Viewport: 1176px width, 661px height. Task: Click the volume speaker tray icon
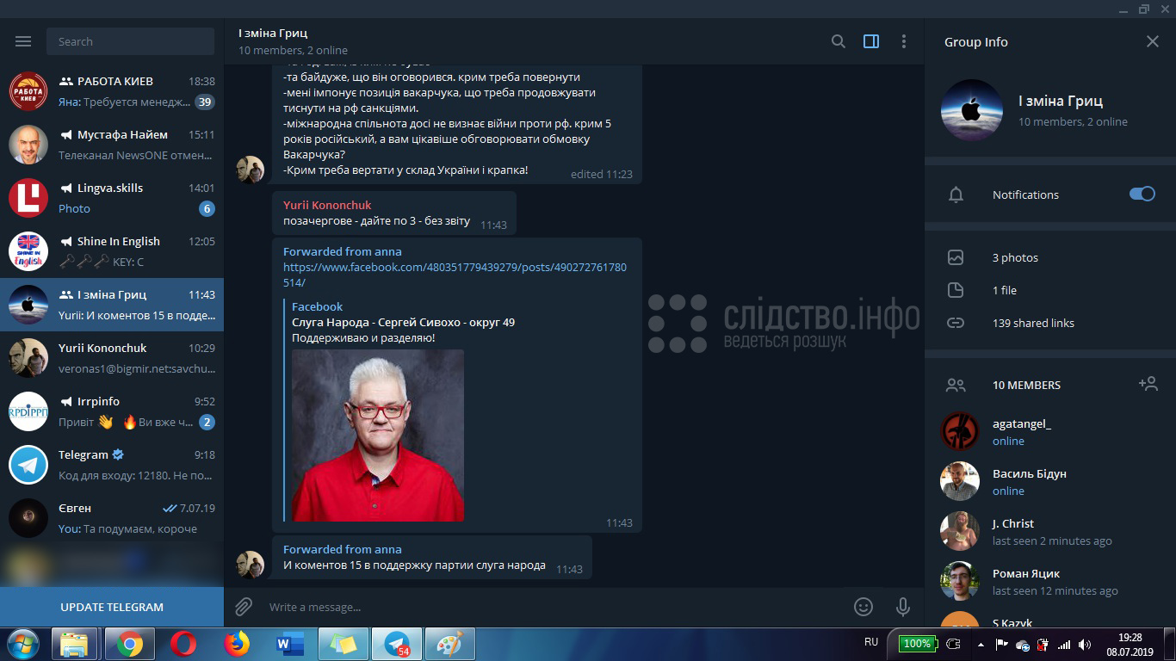(x=1086, y=645)
